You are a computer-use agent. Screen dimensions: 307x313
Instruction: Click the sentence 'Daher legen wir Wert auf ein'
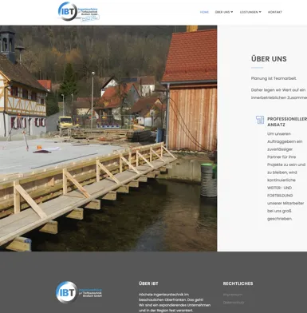point(278,90)
